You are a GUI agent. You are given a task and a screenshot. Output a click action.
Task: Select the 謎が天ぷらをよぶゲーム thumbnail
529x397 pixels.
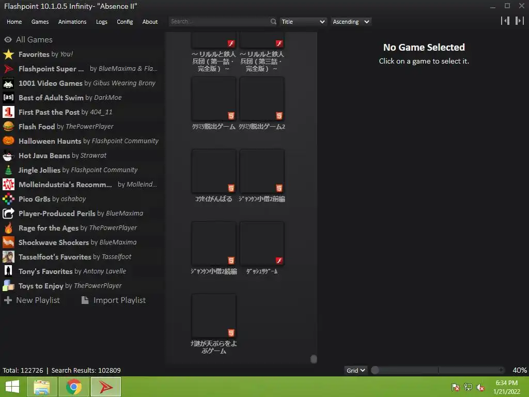213,316
